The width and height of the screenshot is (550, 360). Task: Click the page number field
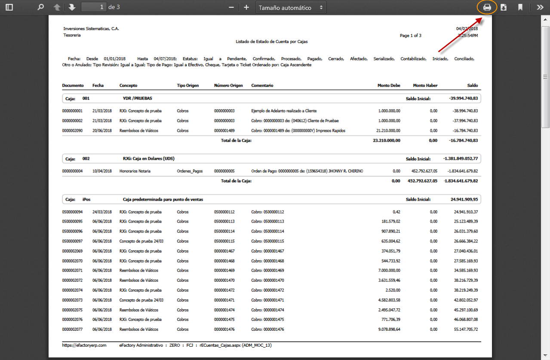point(94,7)
